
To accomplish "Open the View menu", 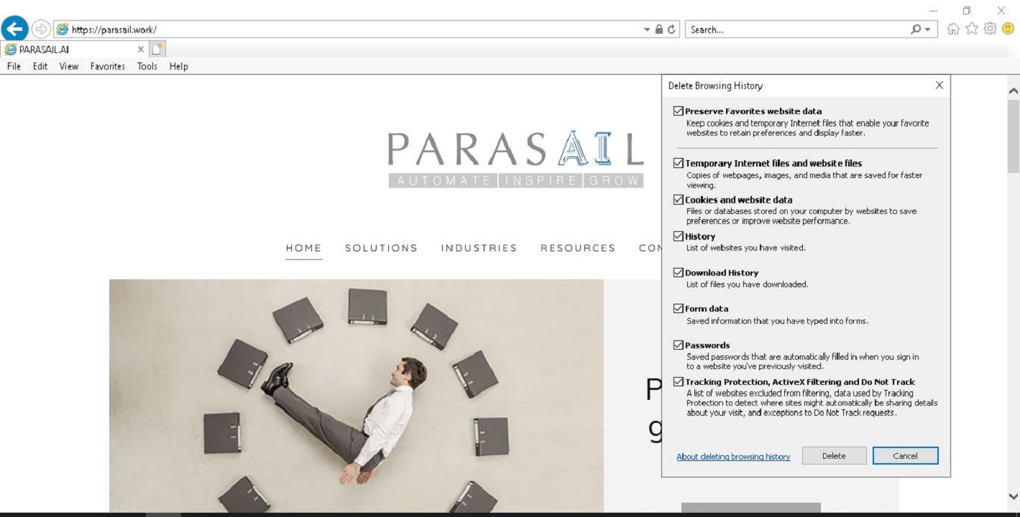I will [x=69, y=66].
